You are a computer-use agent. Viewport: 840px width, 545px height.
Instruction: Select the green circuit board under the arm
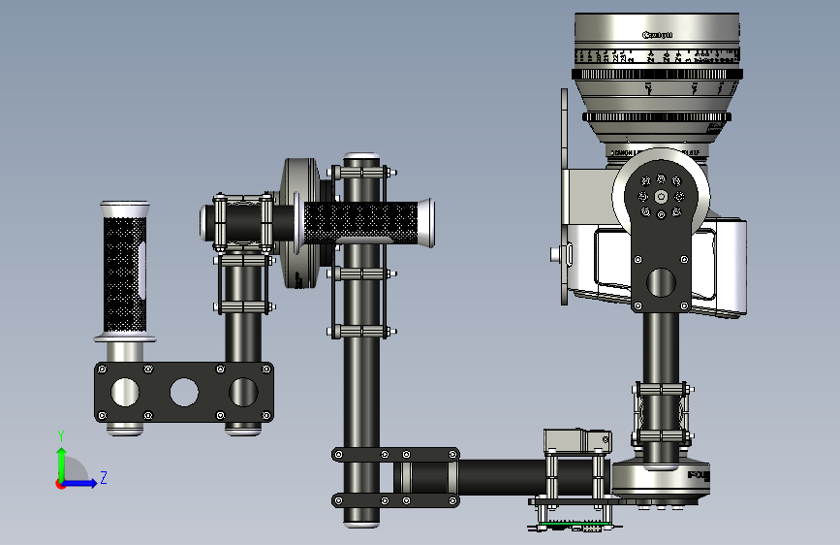coord(575,524)
